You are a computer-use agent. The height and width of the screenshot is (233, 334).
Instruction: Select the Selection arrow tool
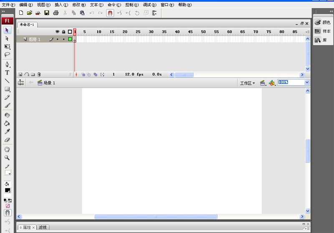[7, 30]
